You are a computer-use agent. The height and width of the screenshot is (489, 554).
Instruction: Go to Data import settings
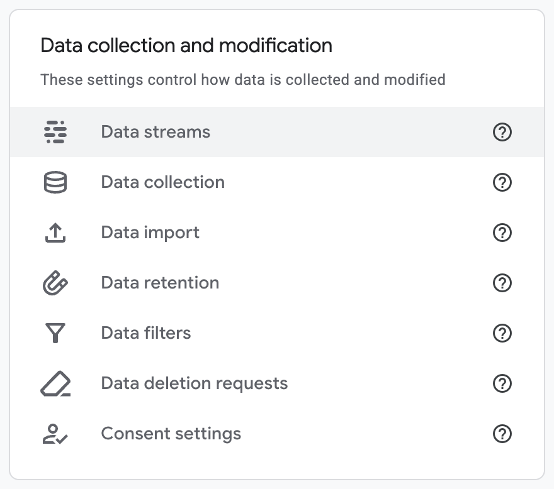[277, 233]
